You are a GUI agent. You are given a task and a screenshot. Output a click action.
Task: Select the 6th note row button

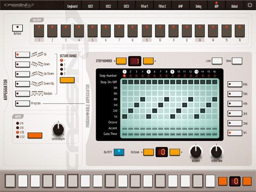click(235, 84)
